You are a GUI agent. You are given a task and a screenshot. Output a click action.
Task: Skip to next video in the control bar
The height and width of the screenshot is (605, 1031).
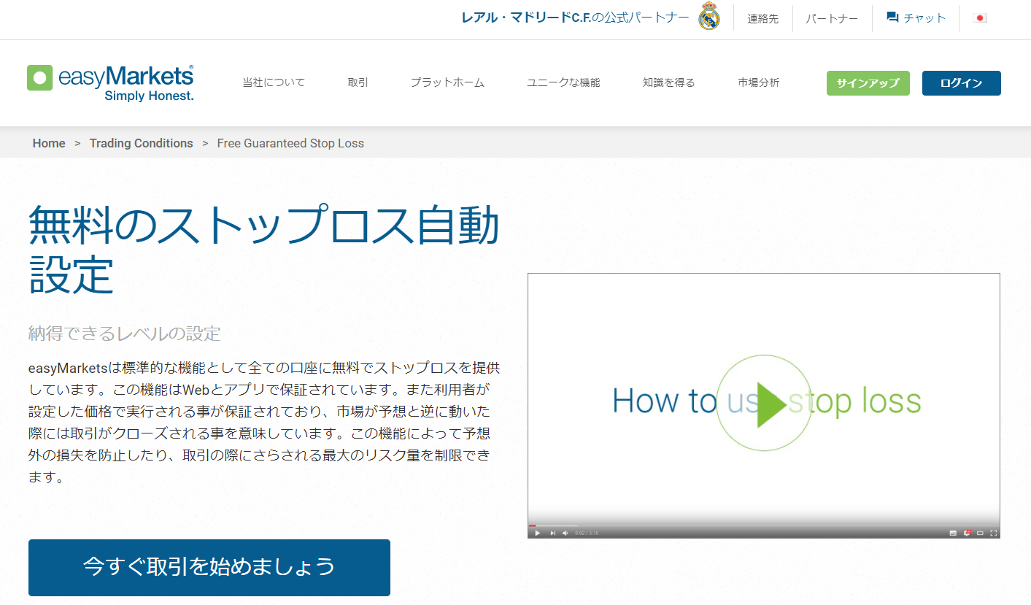pos(552,533)
